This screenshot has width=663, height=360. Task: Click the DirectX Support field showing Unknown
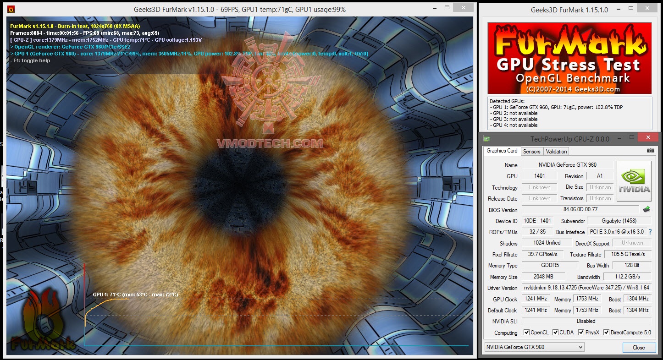tap(632, 243)
